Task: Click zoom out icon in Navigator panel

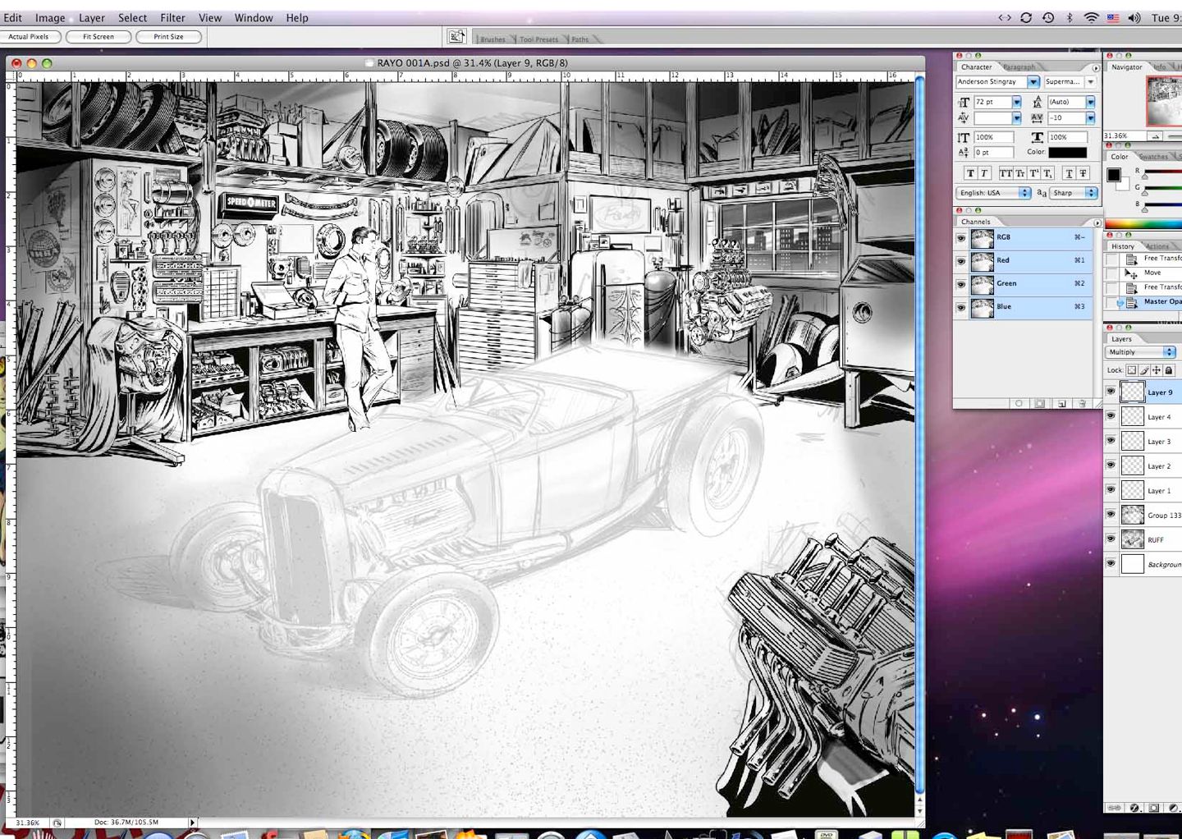Action: point(1156,136)
